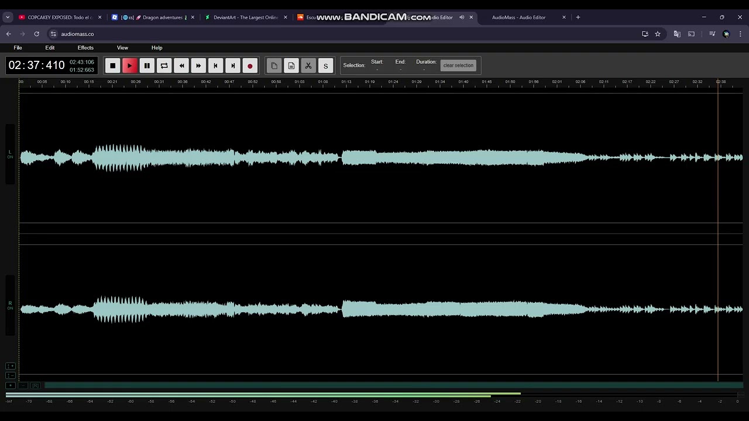Open the tab search dropdown arrow
The image size is (749, 421).
coord(8,18)
